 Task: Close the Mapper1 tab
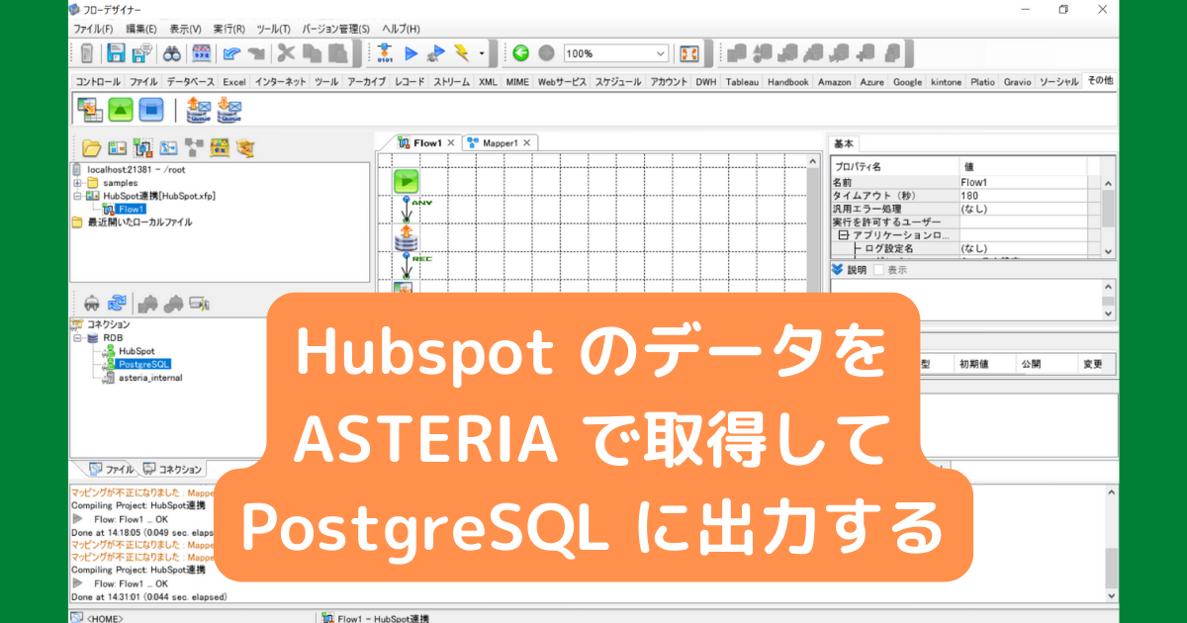[527, 143]
